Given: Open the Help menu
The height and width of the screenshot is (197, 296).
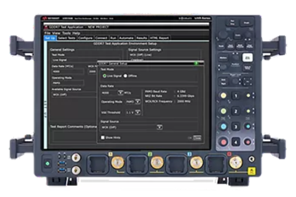Looking at the screenshot, I should coord(76,33).
